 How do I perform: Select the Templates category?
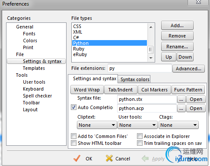coord(34,68)
